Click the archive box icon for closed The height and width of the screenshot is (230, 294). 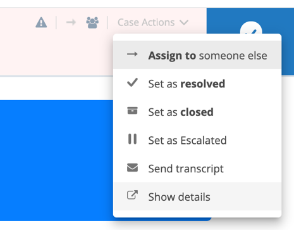click(x=132, y=111)
